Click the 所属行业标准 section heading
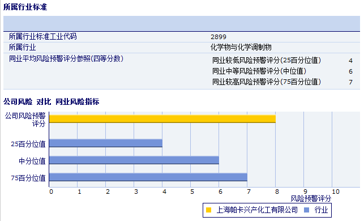This screenshot has width=364, height=221. [25, 7]
